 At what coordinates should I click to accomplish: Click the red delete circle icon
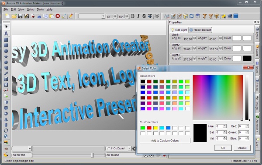tap(58, 16)
